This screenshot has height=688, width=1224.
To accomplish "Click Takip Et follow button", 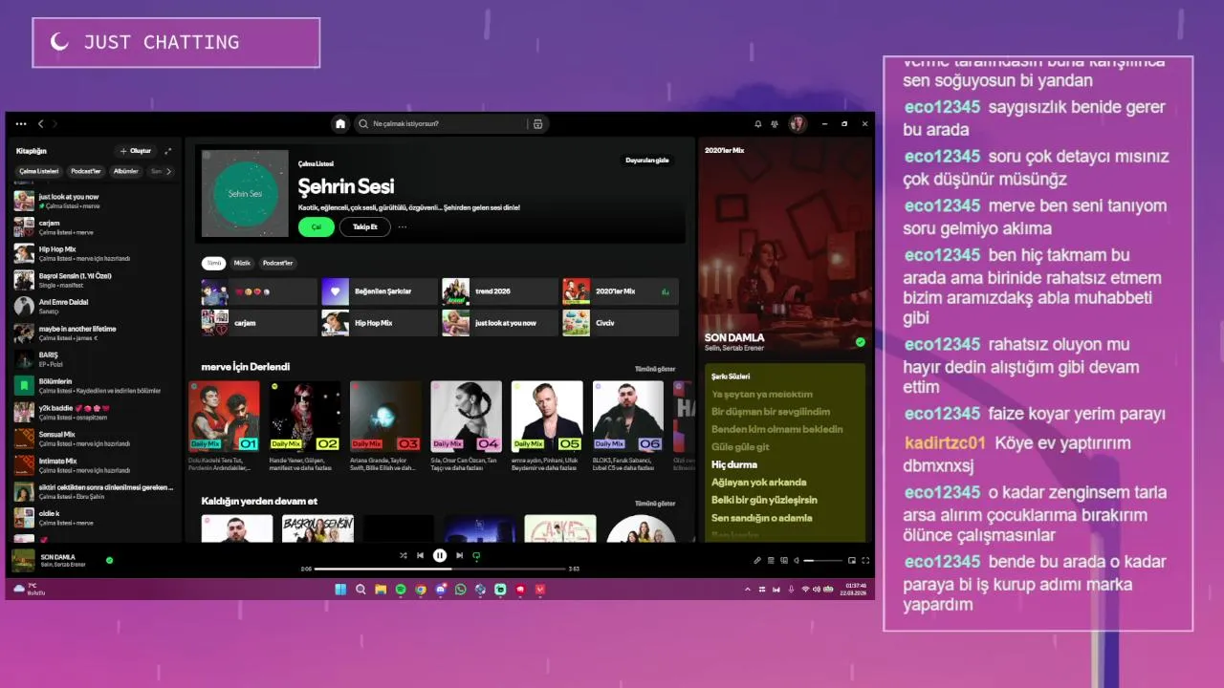I will (x=364, y=226).
